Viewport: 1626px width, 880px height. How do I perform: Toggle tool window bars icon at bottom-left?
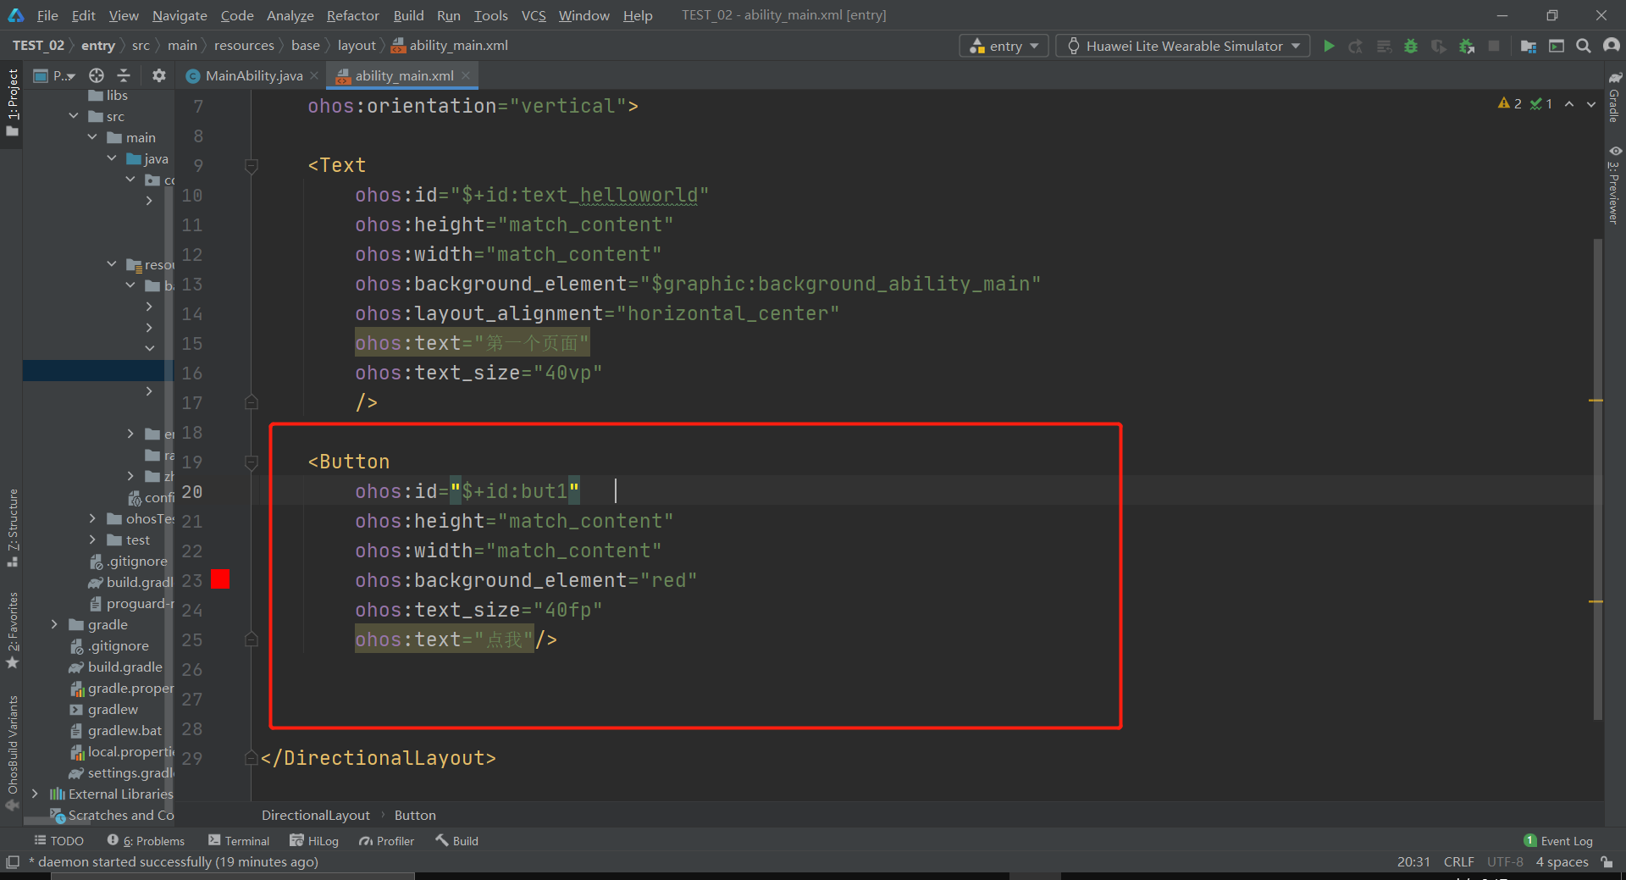coord(13,861)
